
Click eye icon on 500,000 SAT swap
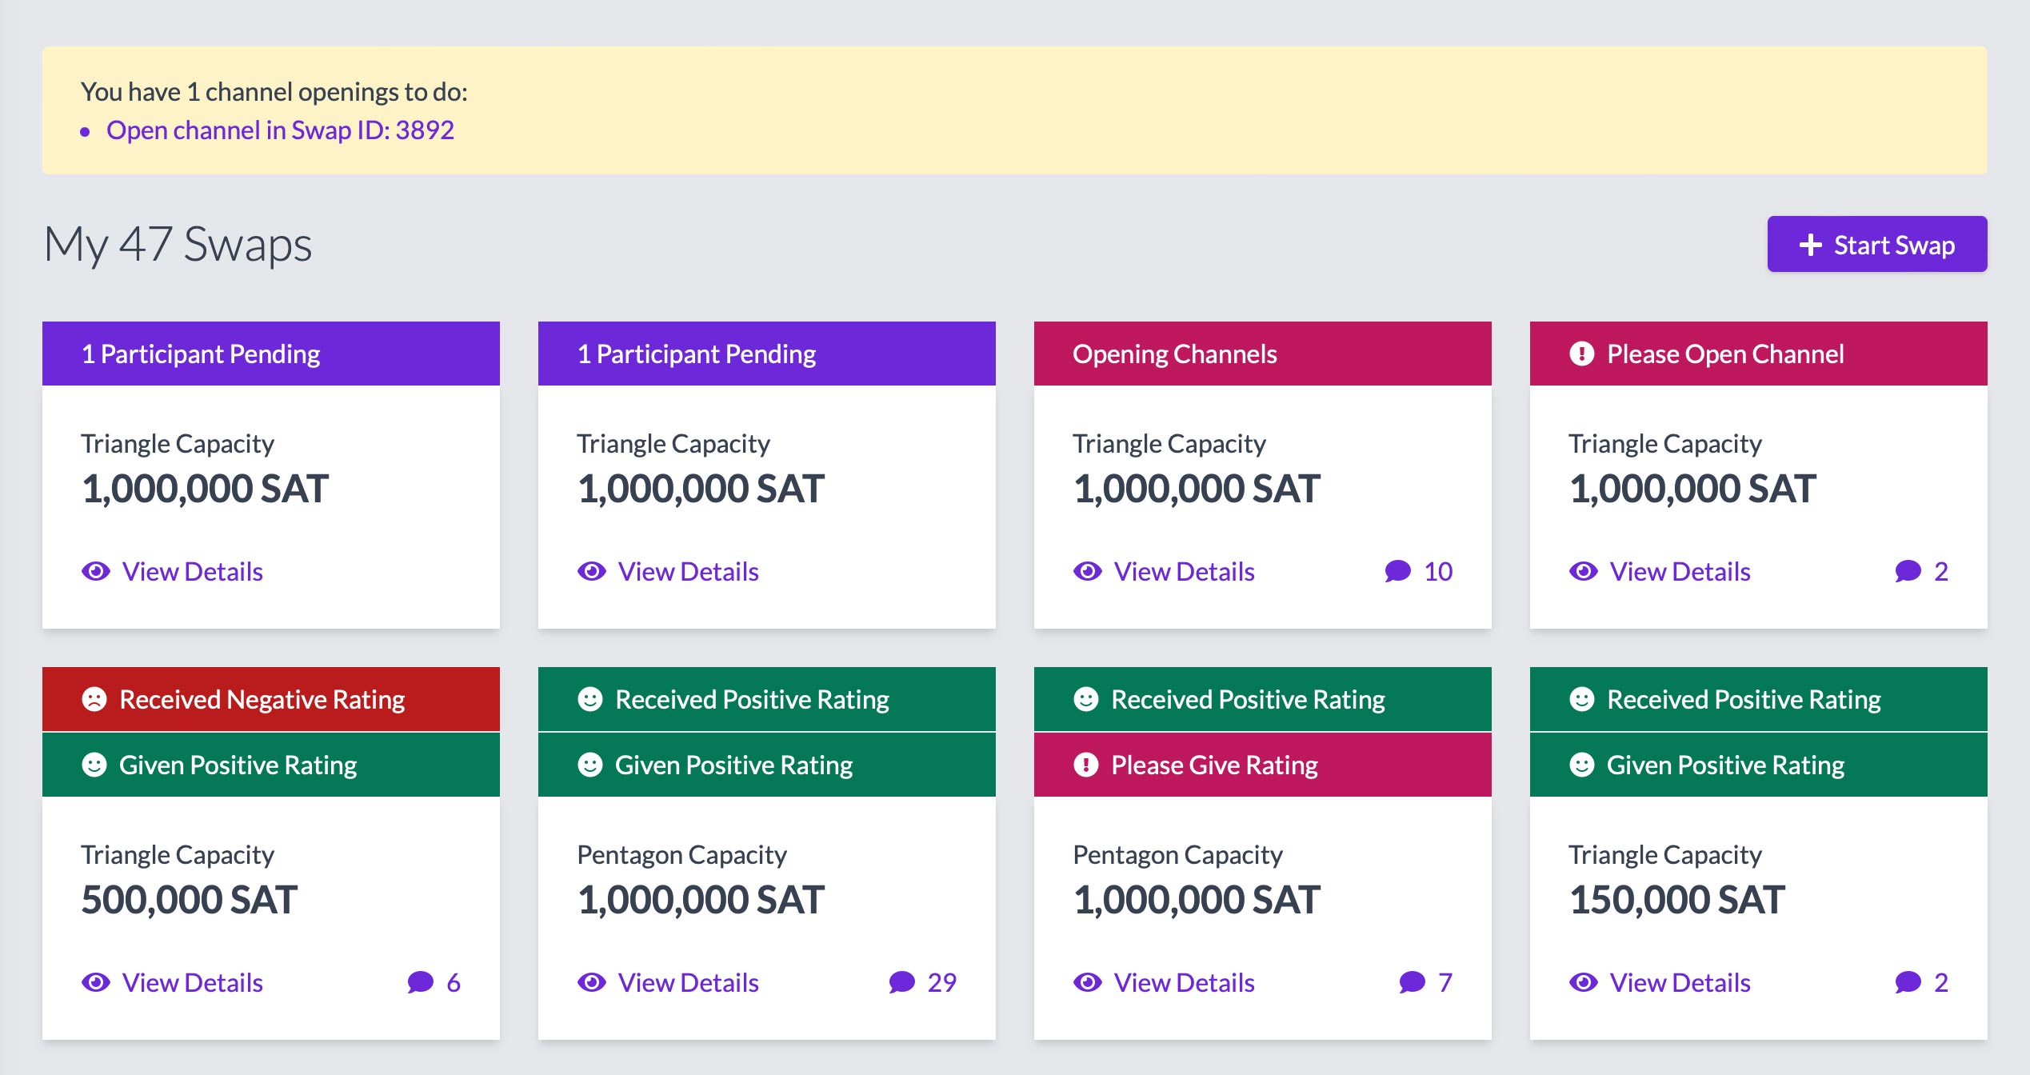click(x=96, y=982)
